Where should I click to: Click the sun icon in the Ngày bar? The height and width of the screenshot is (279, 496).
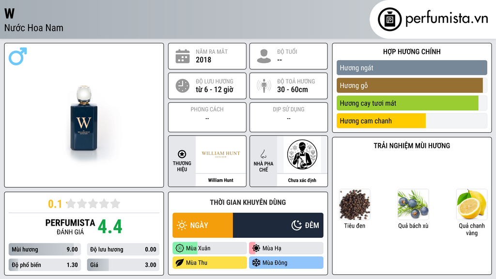click(182, 225)
